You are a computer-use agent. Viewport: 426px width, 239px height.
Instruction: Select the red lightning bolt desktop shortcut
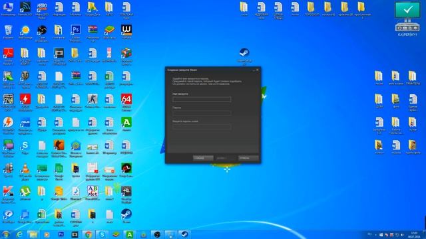pos(25,102)
